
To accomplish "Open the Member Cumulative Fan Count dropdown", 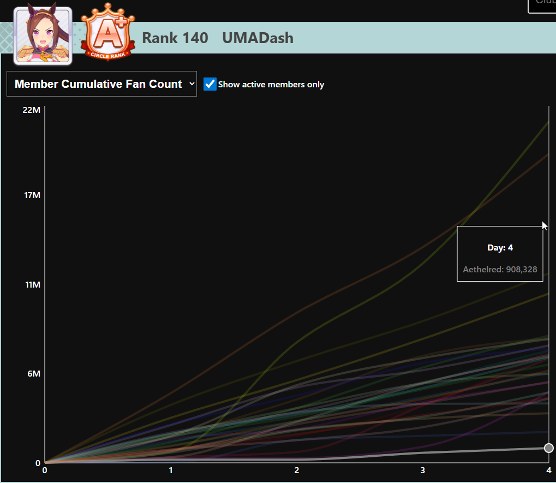I will point(102,84).
